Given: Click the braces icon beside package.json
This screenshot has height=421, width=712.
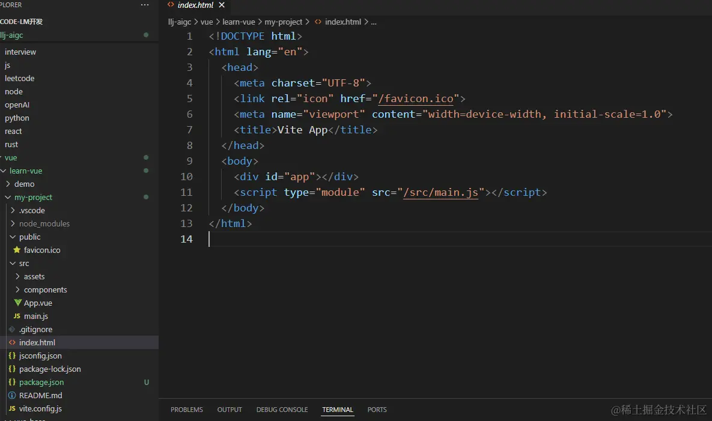Looking at the screenshot, I should pos(12,382).
